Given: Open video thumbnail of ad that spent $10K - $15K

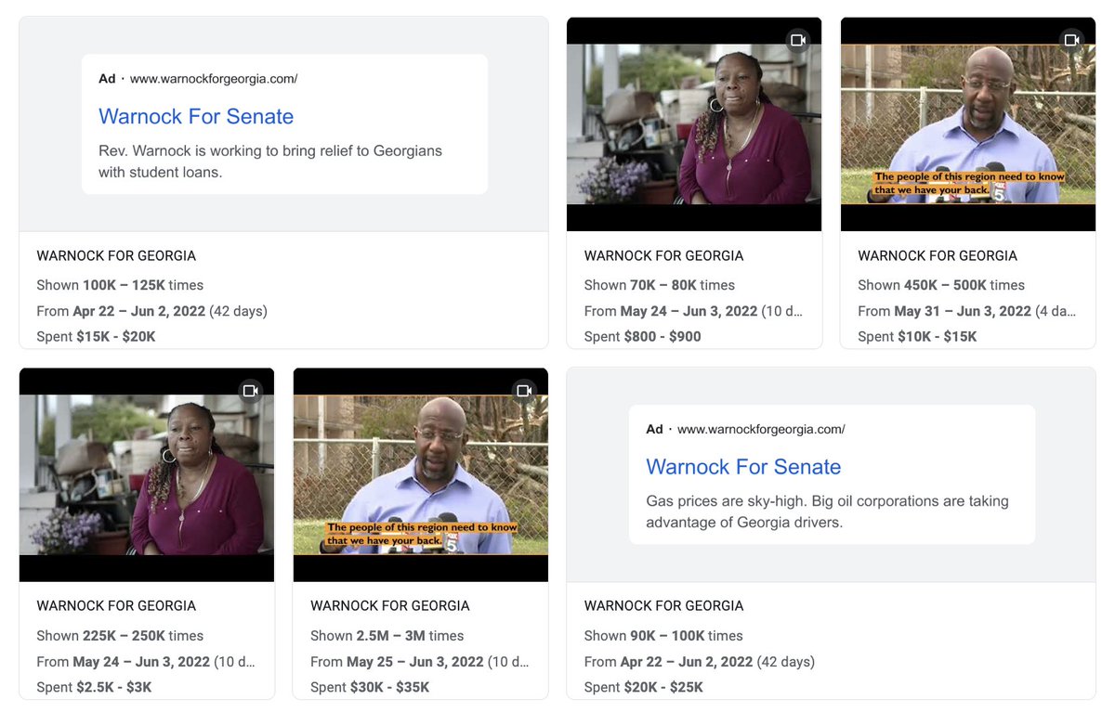Looking at the screenshot, I should pyautogui.click(x=968, y=124).
